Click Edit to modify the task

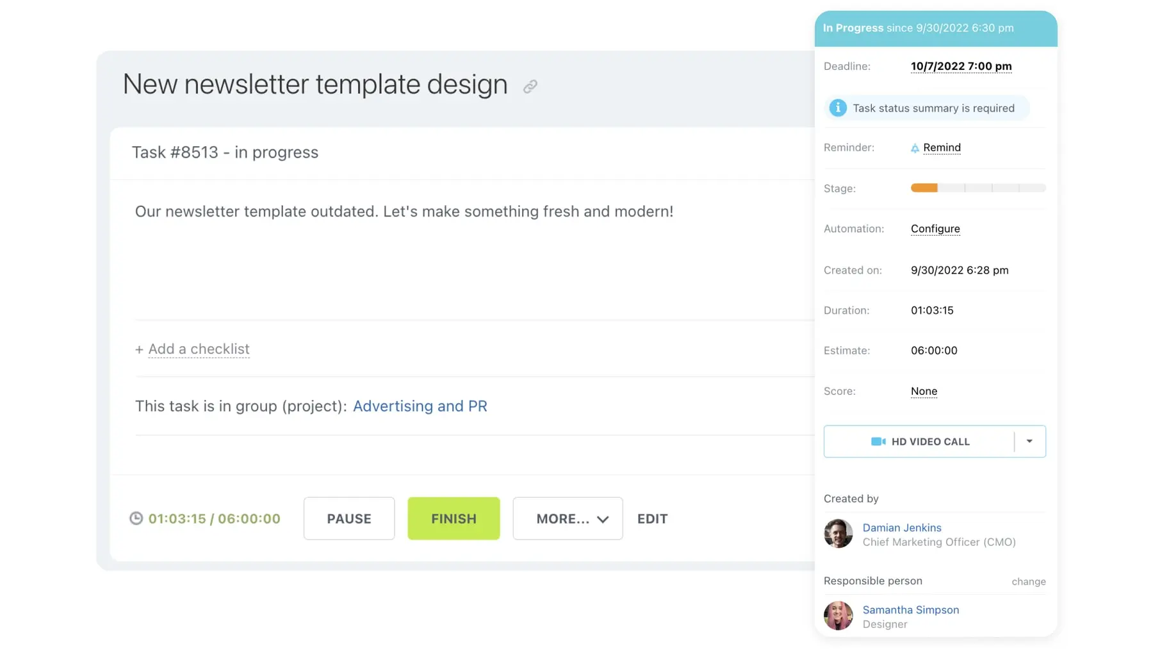(x=652, y=518)
